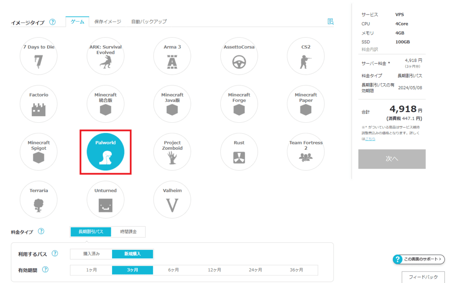Image resolution: width=452 pixels, height=283 pixels.
Task: Set validity period to 6ヶ月
Action: click(173, 270)
